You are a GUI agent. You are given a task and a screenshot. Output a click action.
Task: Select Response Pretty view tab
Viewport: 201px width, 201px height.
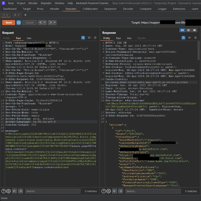pyautogui.click(x=107, y=38)
